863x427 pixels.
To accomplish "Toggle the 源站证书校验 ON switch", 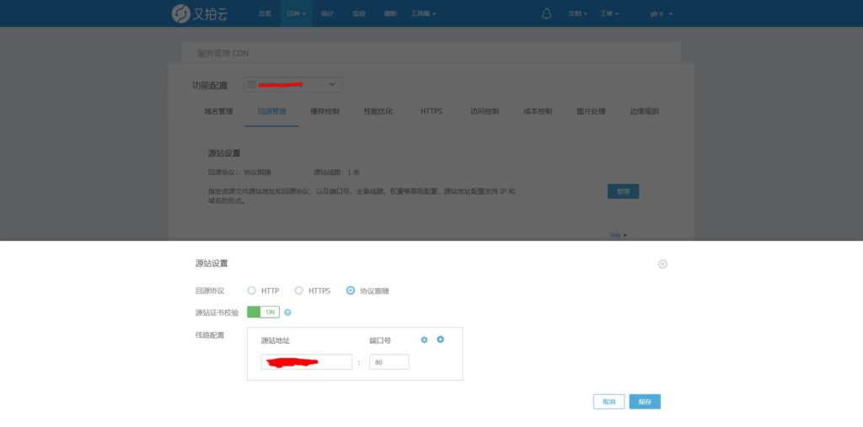I will [263, 312].
